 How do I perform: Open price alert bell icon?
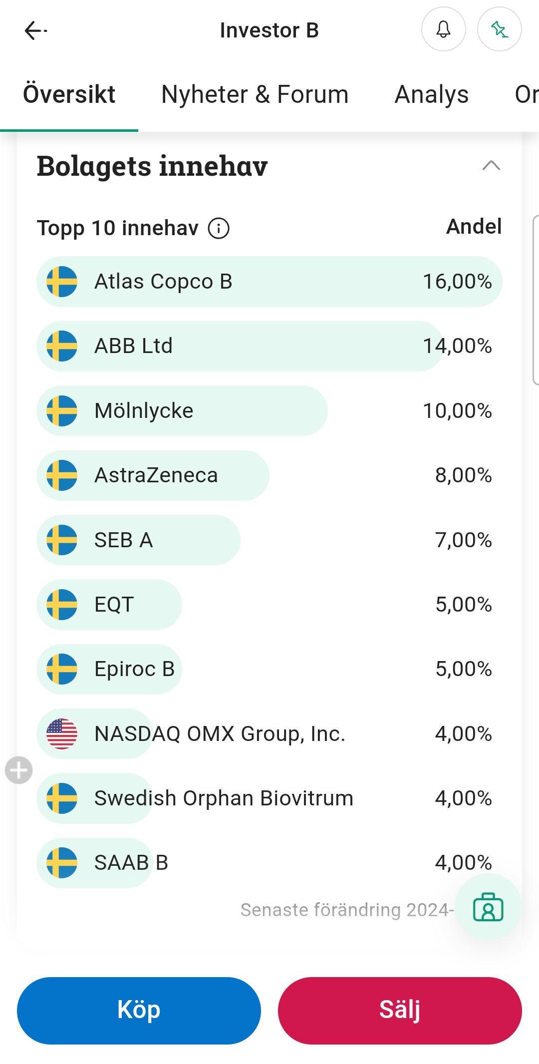point(444,29)
